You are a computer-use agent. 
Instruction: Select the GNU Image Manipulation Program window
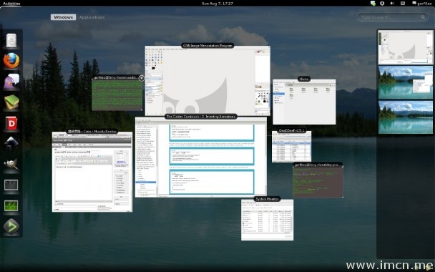207,81
